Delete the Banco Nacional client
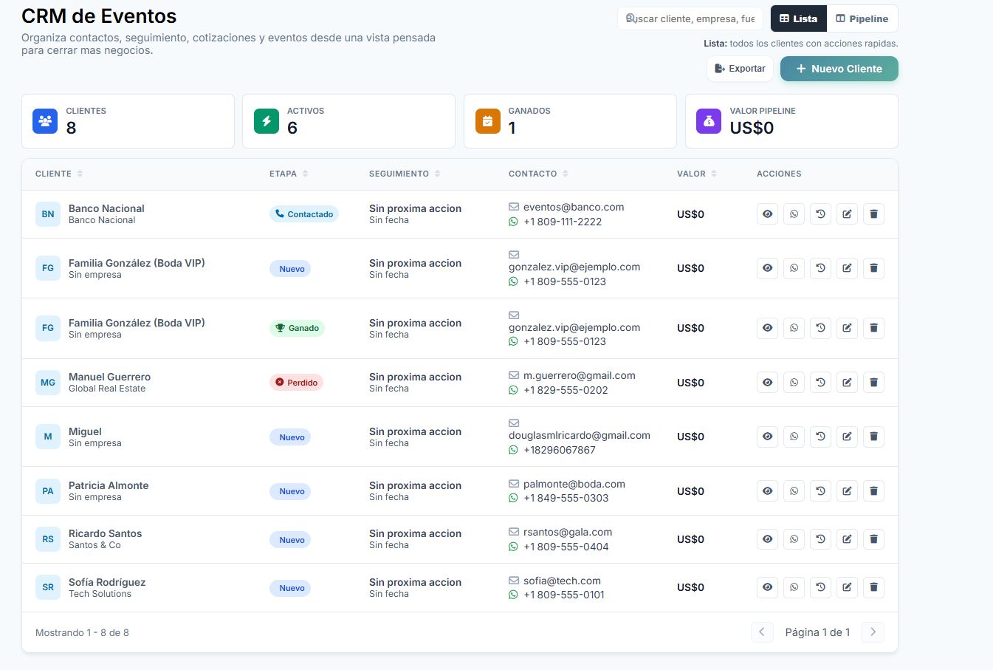The image size is (993, 670). click(x=873, y=214)
